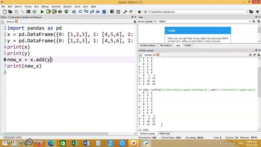Viewport: 261px width, 147px height.
Task: Click the blue Stop debugging square
Action: (104, 12)
